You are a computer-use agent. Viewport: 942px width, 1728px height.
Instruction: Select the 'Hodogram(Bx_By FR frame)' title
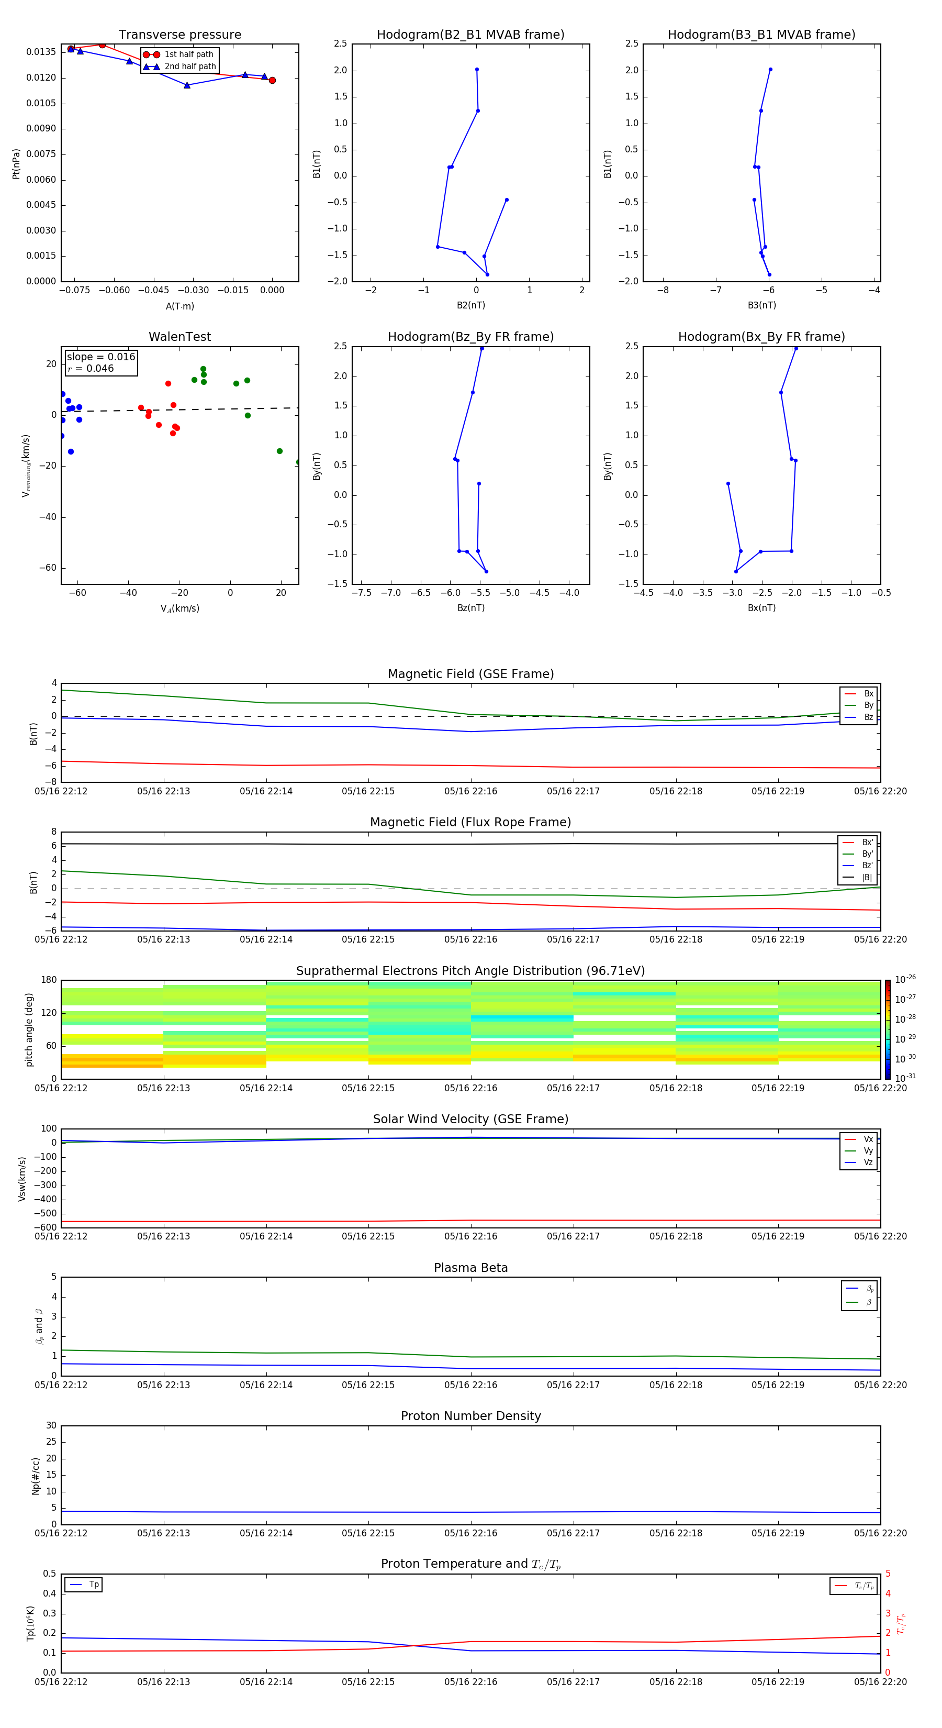761,337
